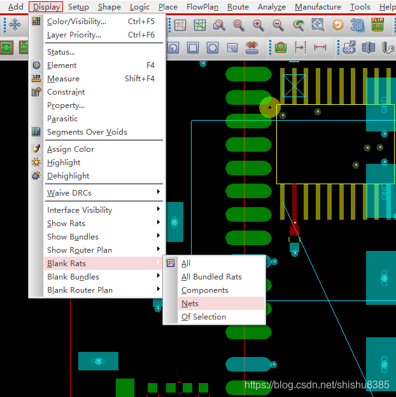
Task: Click the ODB export icon in toolbar
Action: pyautogui.click(x=349, y=48)
